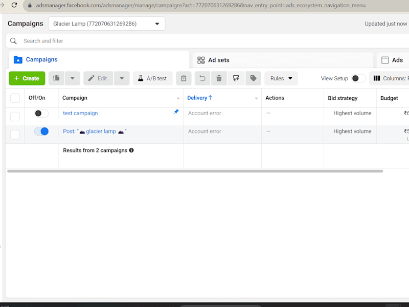Switch to the Ads tab
409x307 pixels.
click(x=392, y=60)
